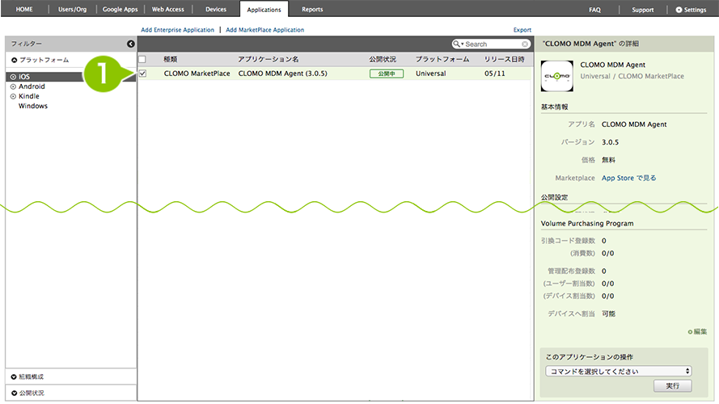Uncheck the CLOMO MDM Agent row checkbox
719x404 pixels.
pyautogui.click(x=142, y=74)
